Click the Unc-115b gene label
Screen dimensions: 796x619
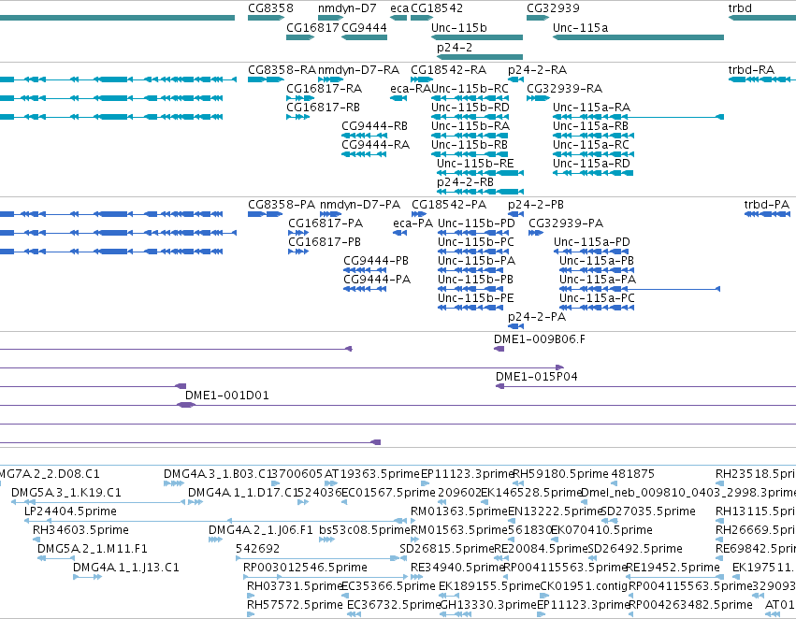click(x=459, y=27)
